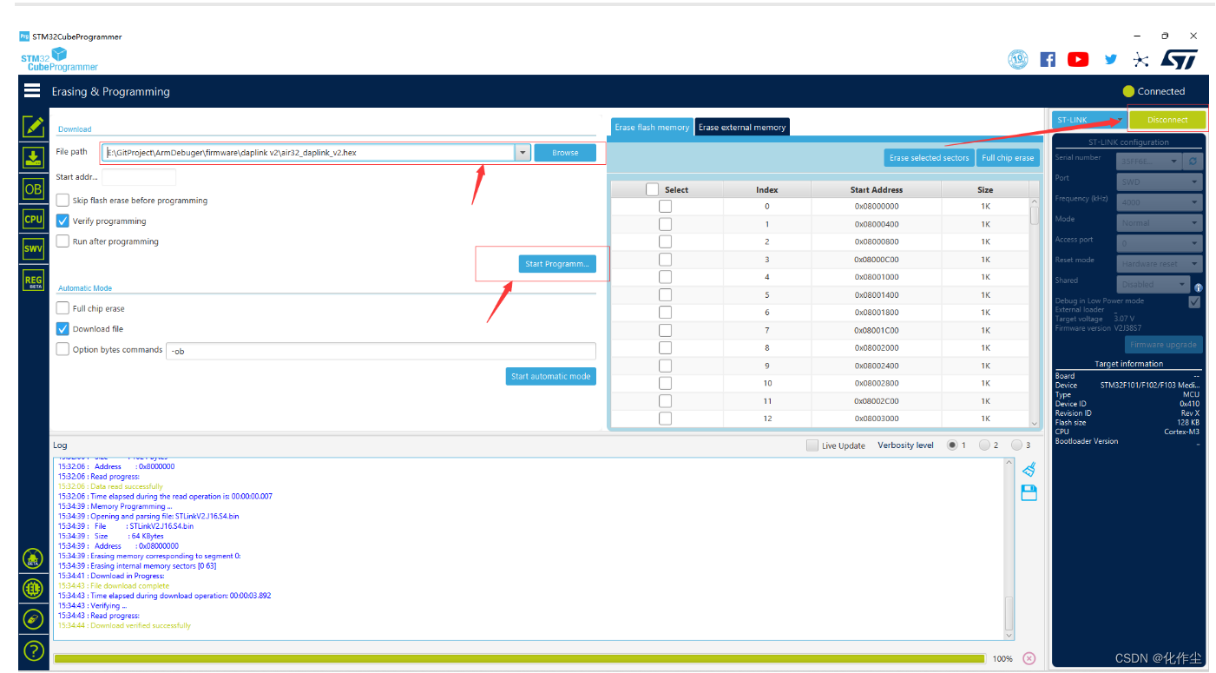Click the Start address input field

[x=139, y=177]
